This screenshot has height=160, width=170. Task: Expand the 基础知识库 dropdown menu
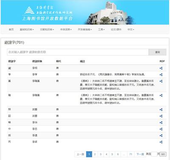pyautogui.click(x=27, y=29)
